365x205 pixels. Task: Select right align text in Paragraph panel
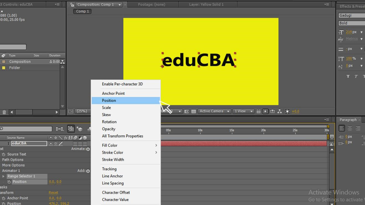[358, 128]
